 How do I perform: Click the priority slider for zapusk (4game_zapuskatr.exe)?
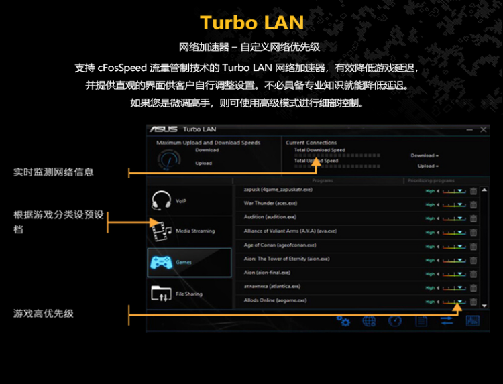(x=454, y=192)
